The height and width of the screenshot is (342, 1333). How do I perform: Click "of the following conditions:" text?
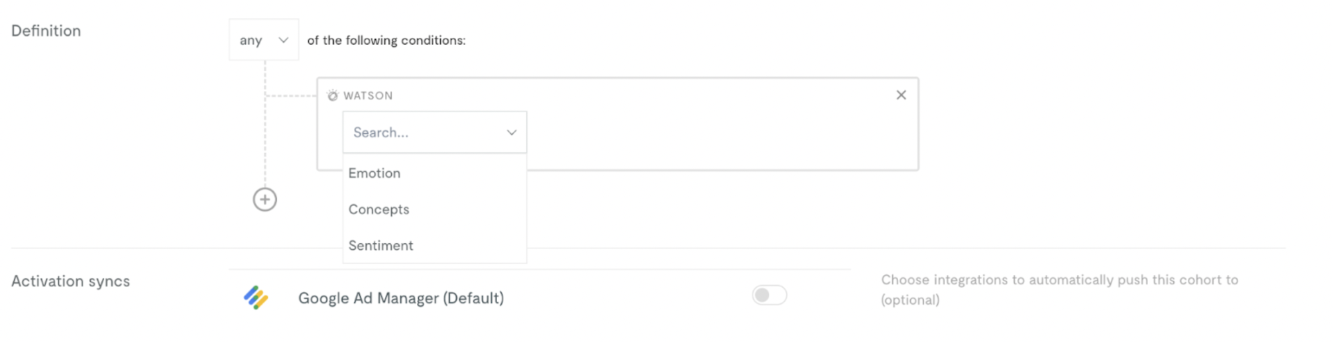point(386,40)
